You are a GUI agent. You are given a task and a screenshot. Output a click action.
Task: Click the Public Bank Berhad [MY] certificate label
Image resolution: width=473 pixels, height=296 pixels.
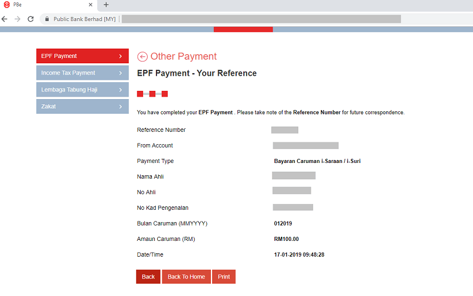coord(84,19)
